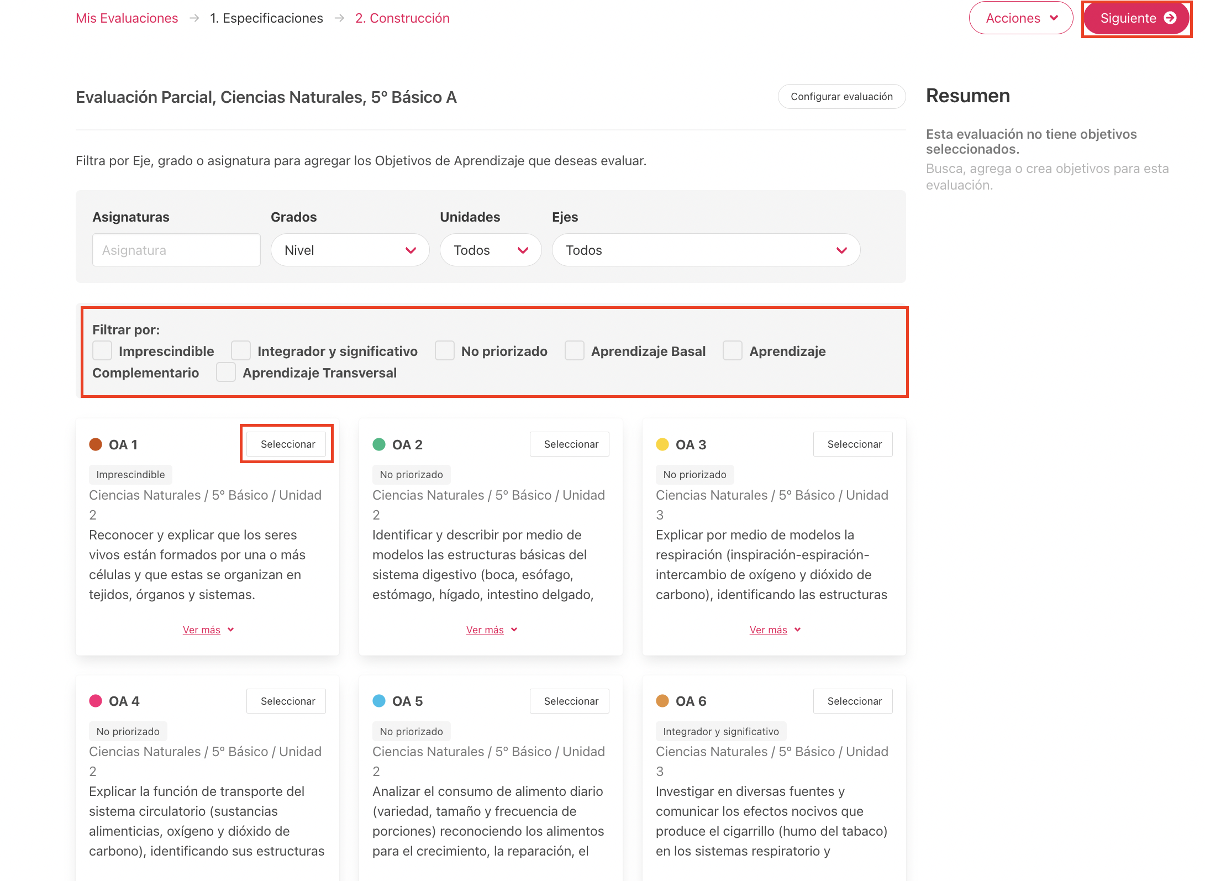The image size is (1205, 881).
Task: Click Configurar evaluación button
Action: click(x=841, y=97)
